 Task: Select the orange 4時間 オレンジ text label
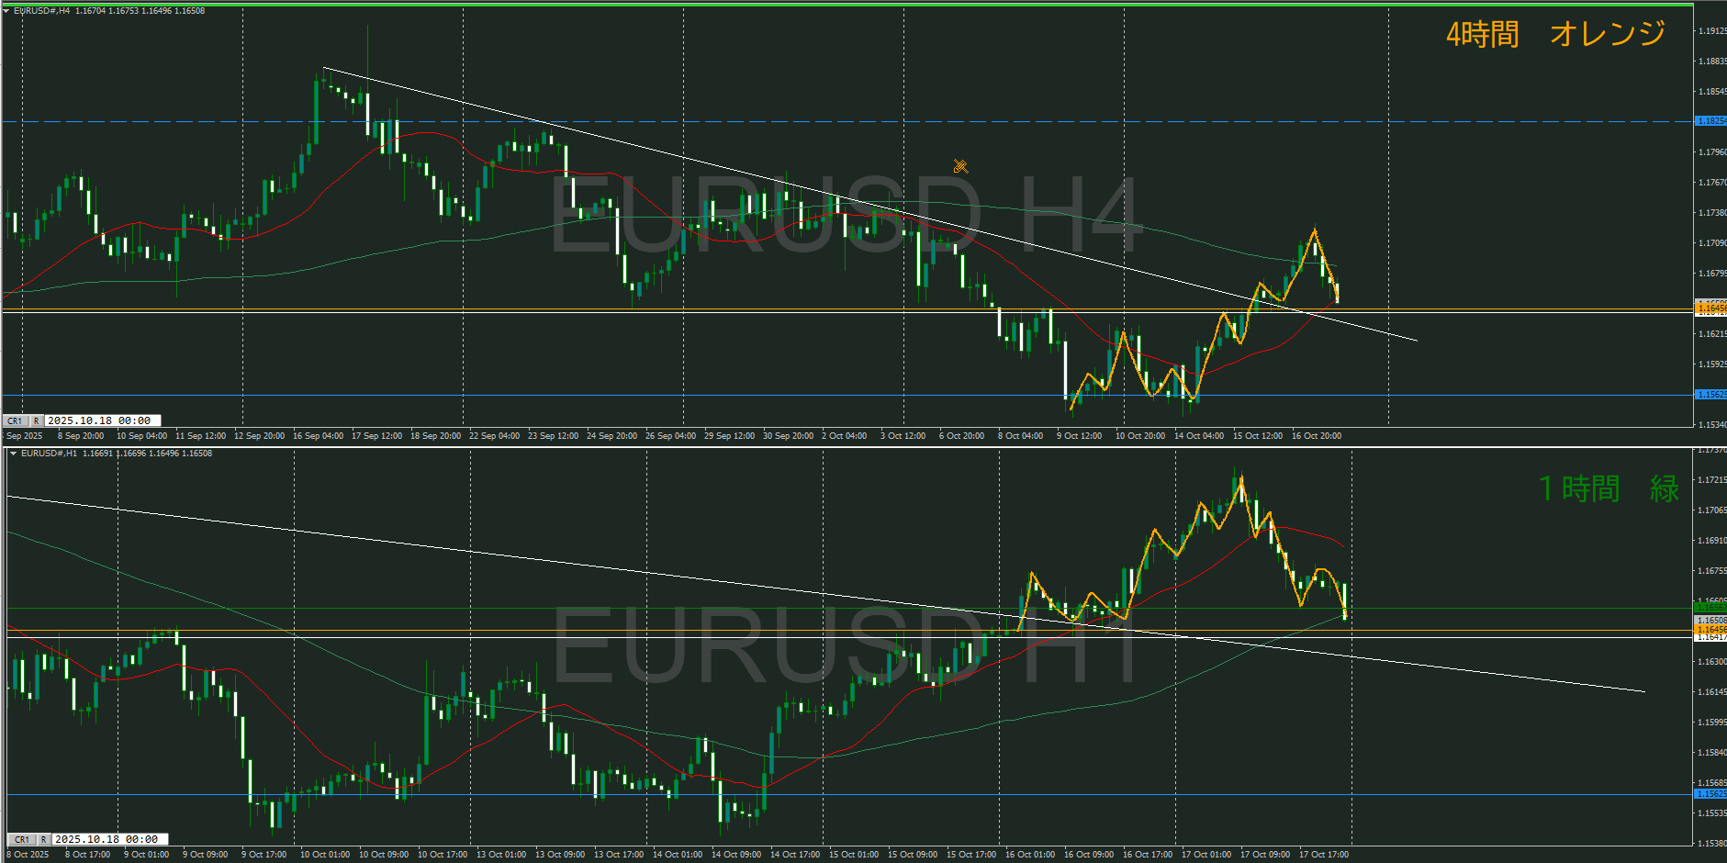[x=1555, y=34]
